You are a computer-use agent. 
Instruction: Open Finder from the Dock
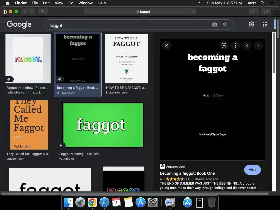pos(68,203)
